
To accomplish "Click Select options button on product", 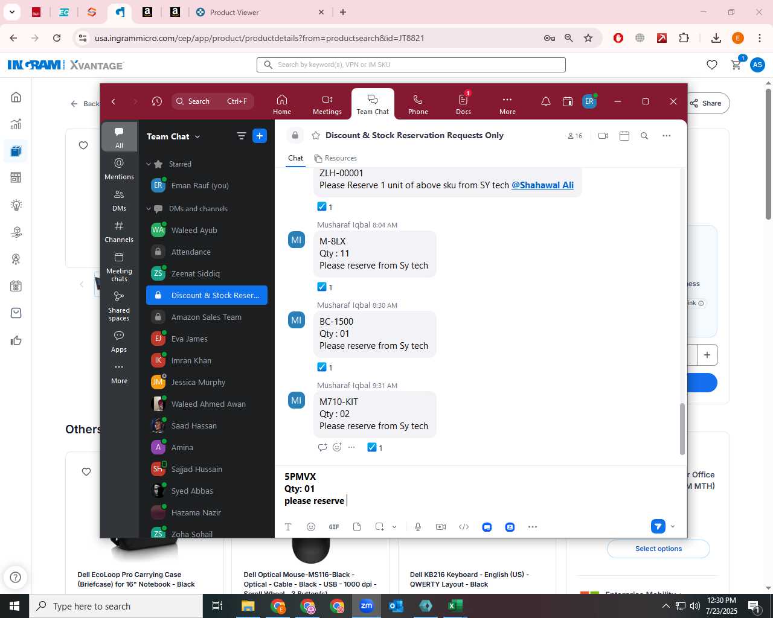I will (658, 549).
